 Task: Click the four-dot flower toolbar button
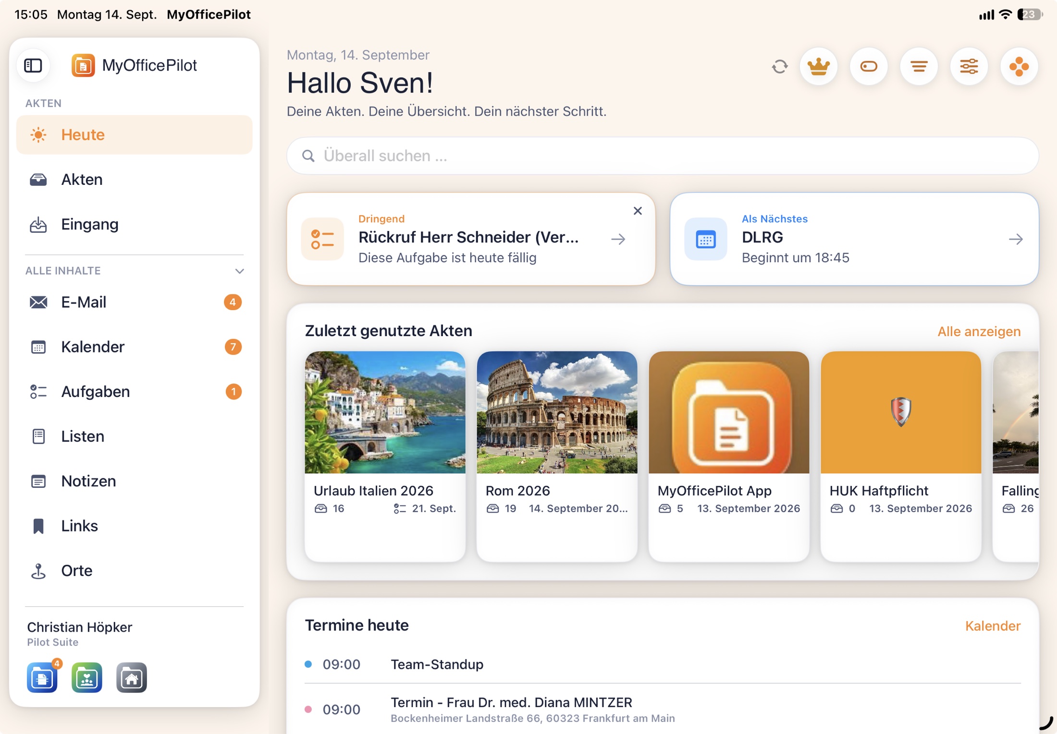(x=1019, y=66)
